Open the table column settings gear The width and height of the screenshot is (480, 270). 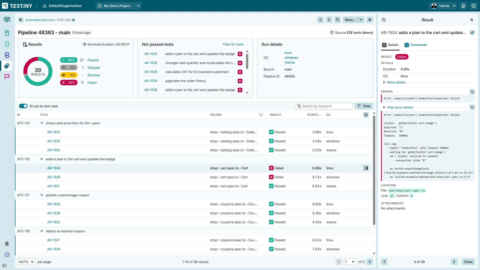[366, 115]
